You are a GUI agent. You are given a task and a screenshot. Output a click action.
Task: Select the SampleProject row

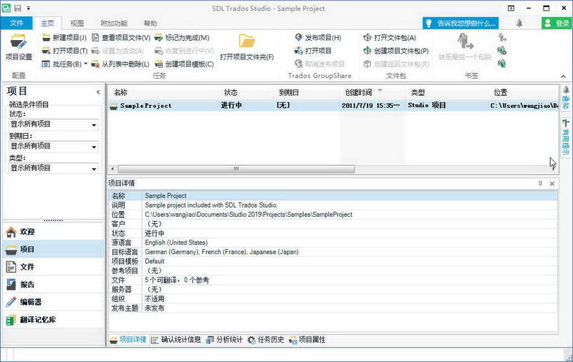pyautogui.click(x=333, y=105)
